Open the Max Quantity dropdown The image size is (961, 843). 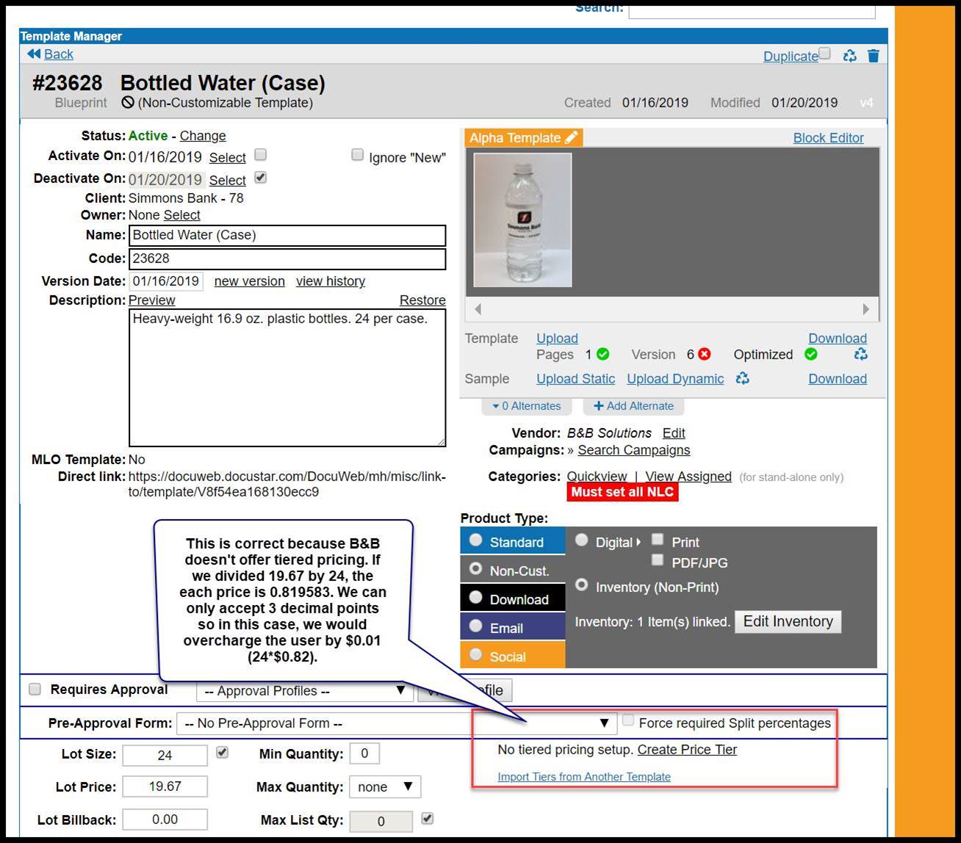point(384,786)
